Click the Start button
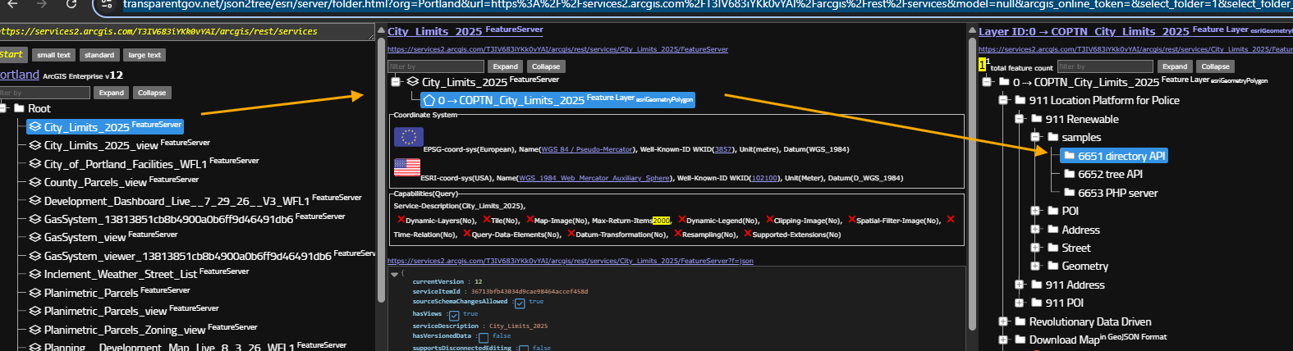 click(12, 55)
